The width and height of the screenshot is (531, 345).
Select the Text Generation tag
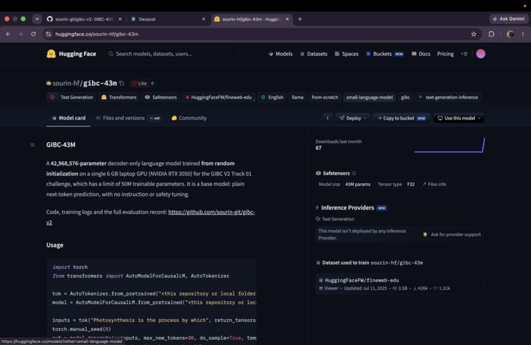pos(71,97)
